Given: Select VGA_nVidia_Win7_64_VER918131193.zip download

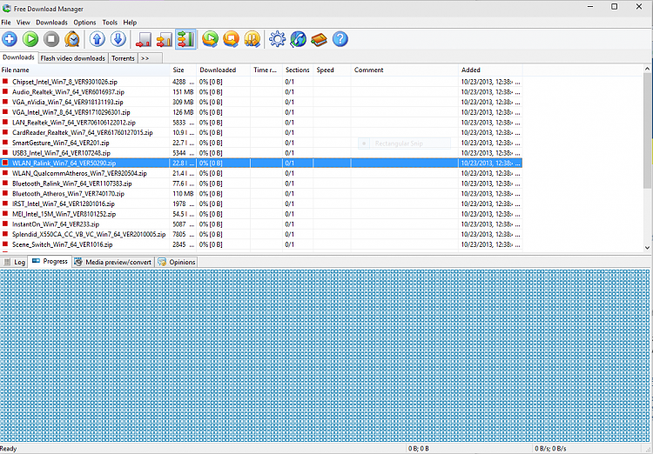Looking at the screenshot, I should tap(261, 102).
